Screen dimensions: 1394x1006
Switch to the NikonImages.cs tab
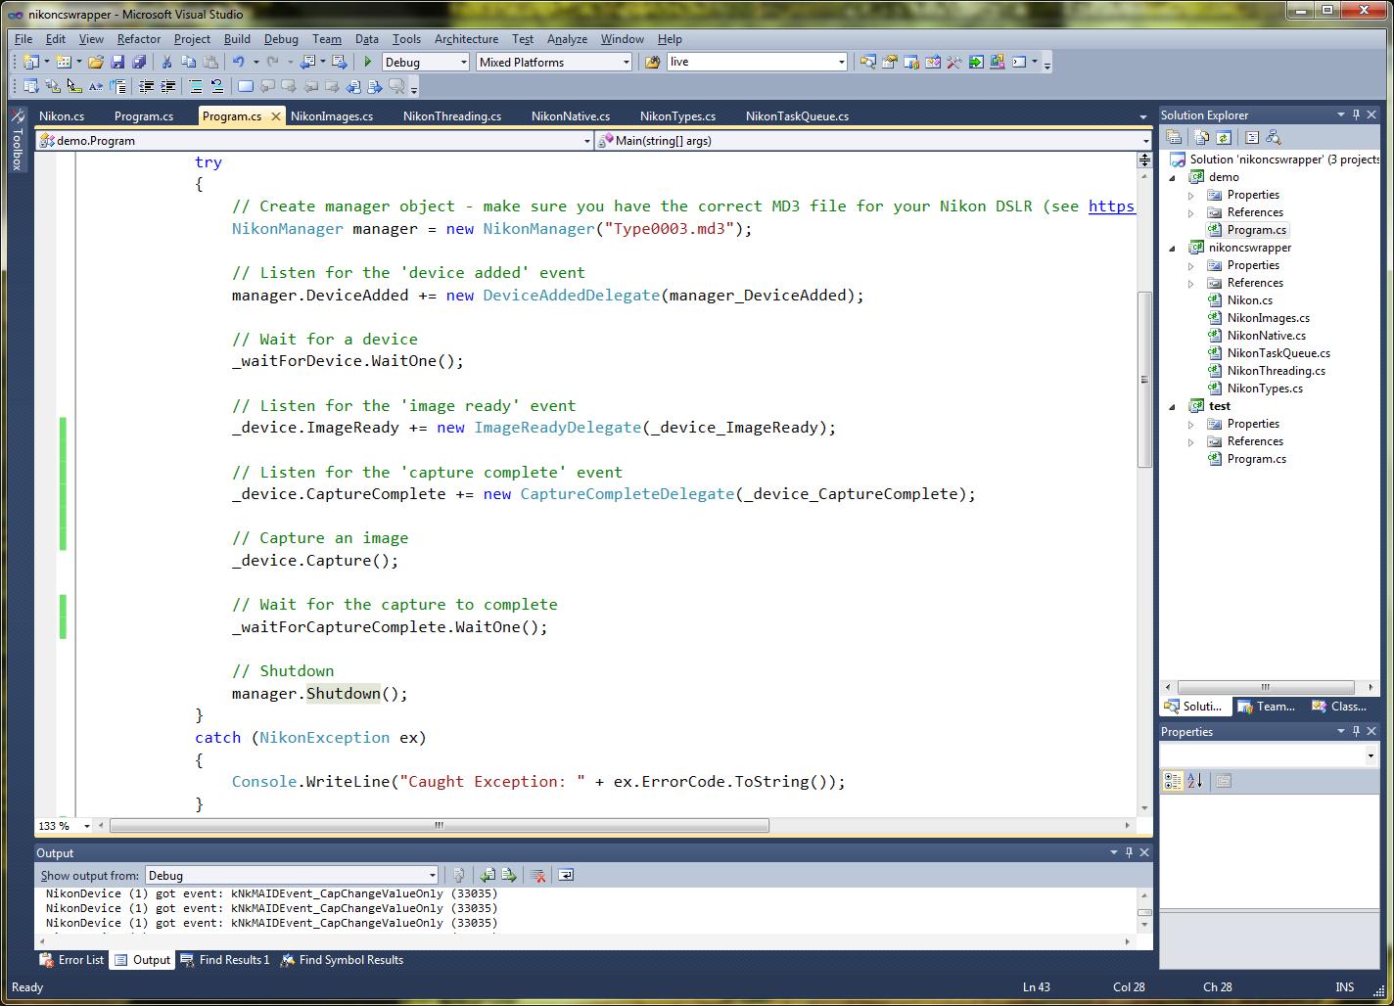point(332,116)
